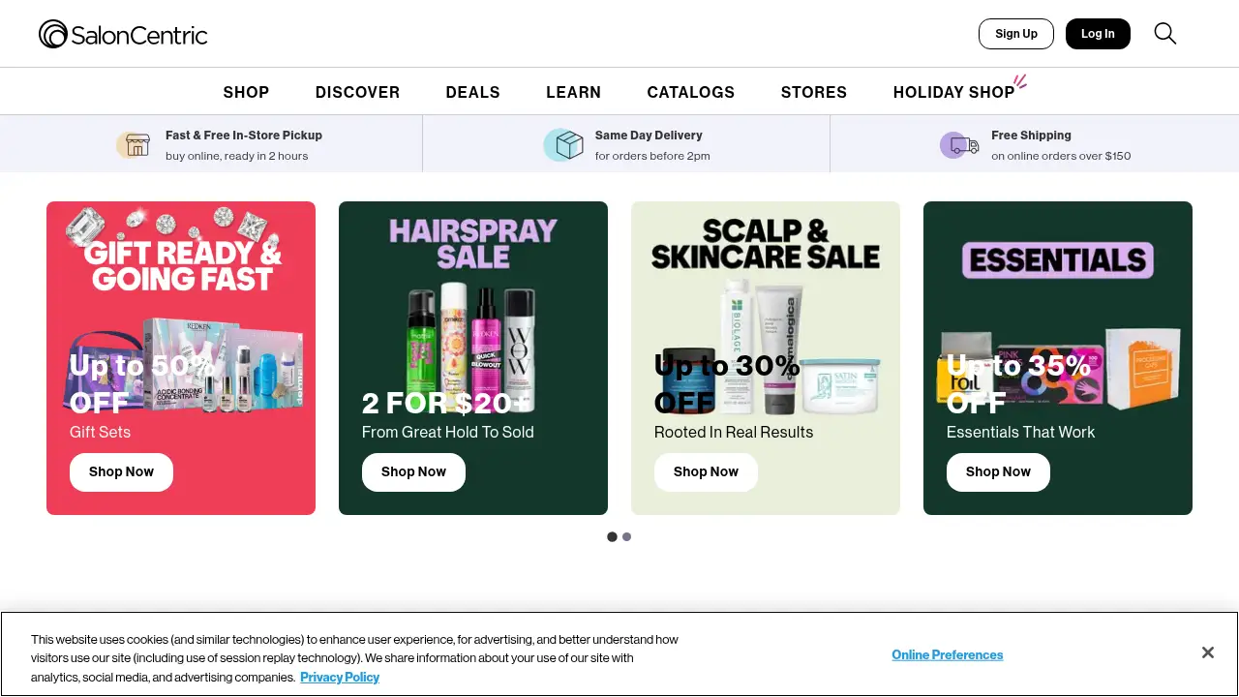
Task: Click 'Free Shipping' text
Action: click(x=1031, y=136)
